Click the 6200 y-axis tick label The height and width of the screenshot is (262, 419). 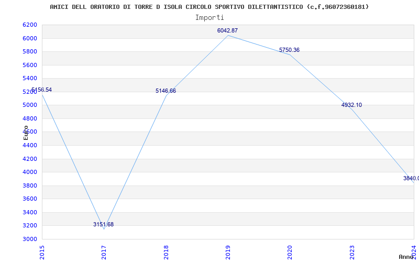point(30,25)
